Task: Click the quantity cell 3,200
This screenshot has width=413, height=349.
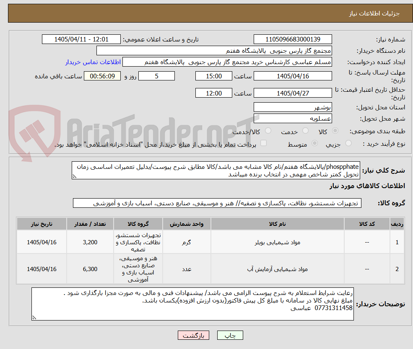Action: 90,242
